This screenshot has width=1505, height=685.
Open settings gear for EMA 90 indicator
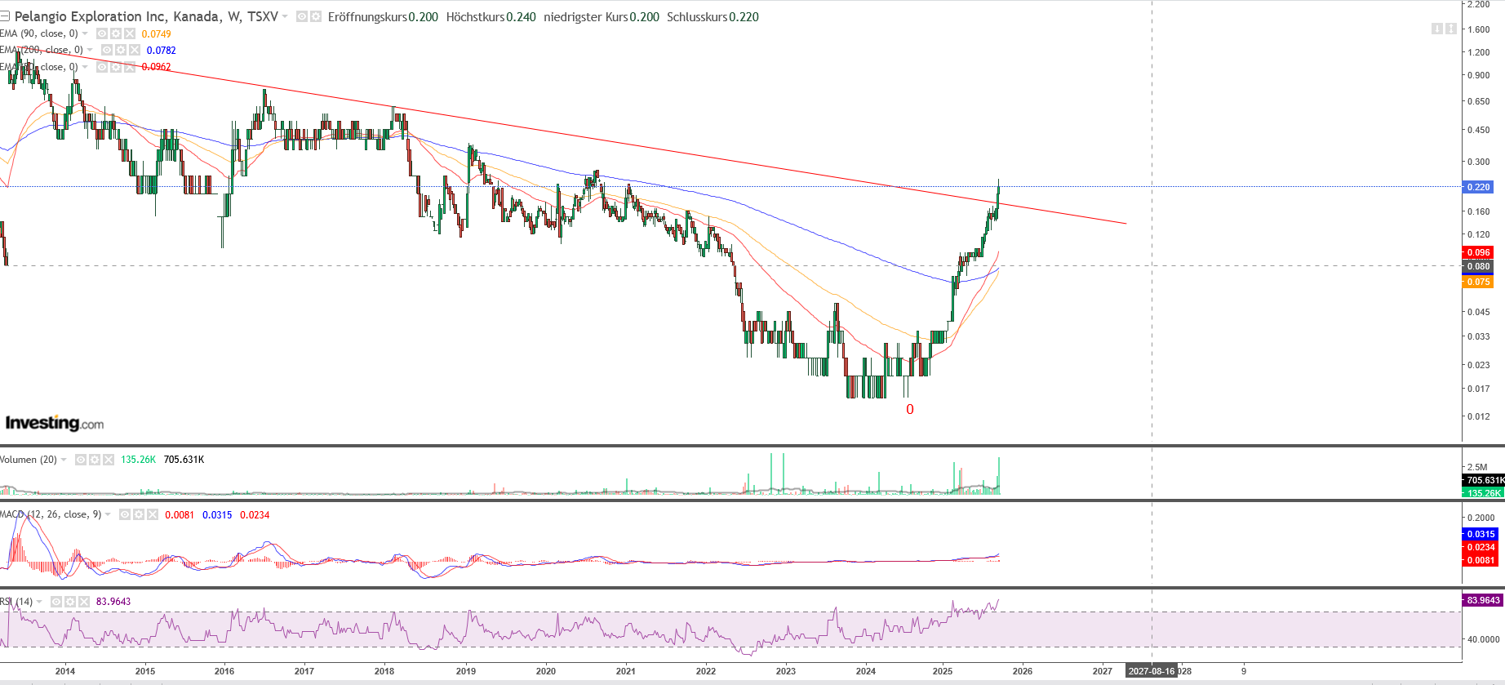pos(116,33)
